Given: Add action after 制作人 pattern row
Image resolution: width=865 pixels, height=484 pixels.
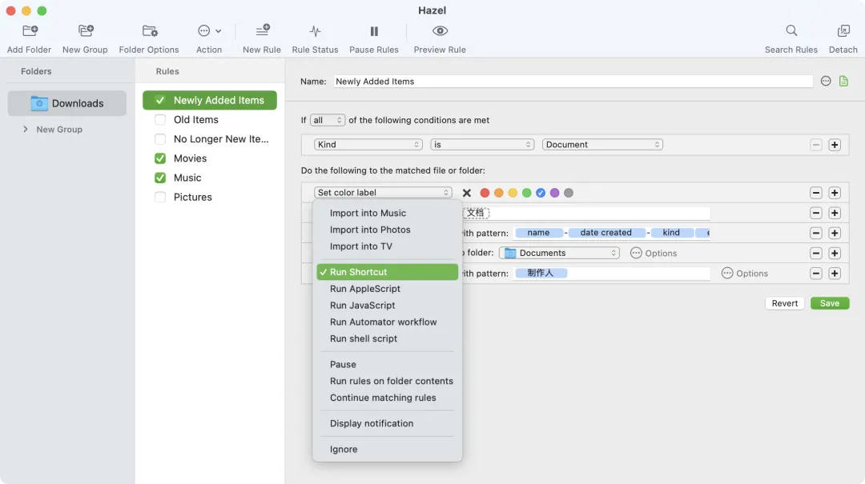Looking at the screenshot, I should click(x=835, y=274).
